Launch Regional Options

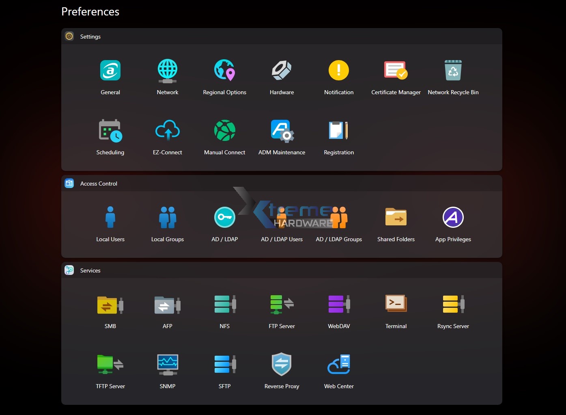coord(224,71)
